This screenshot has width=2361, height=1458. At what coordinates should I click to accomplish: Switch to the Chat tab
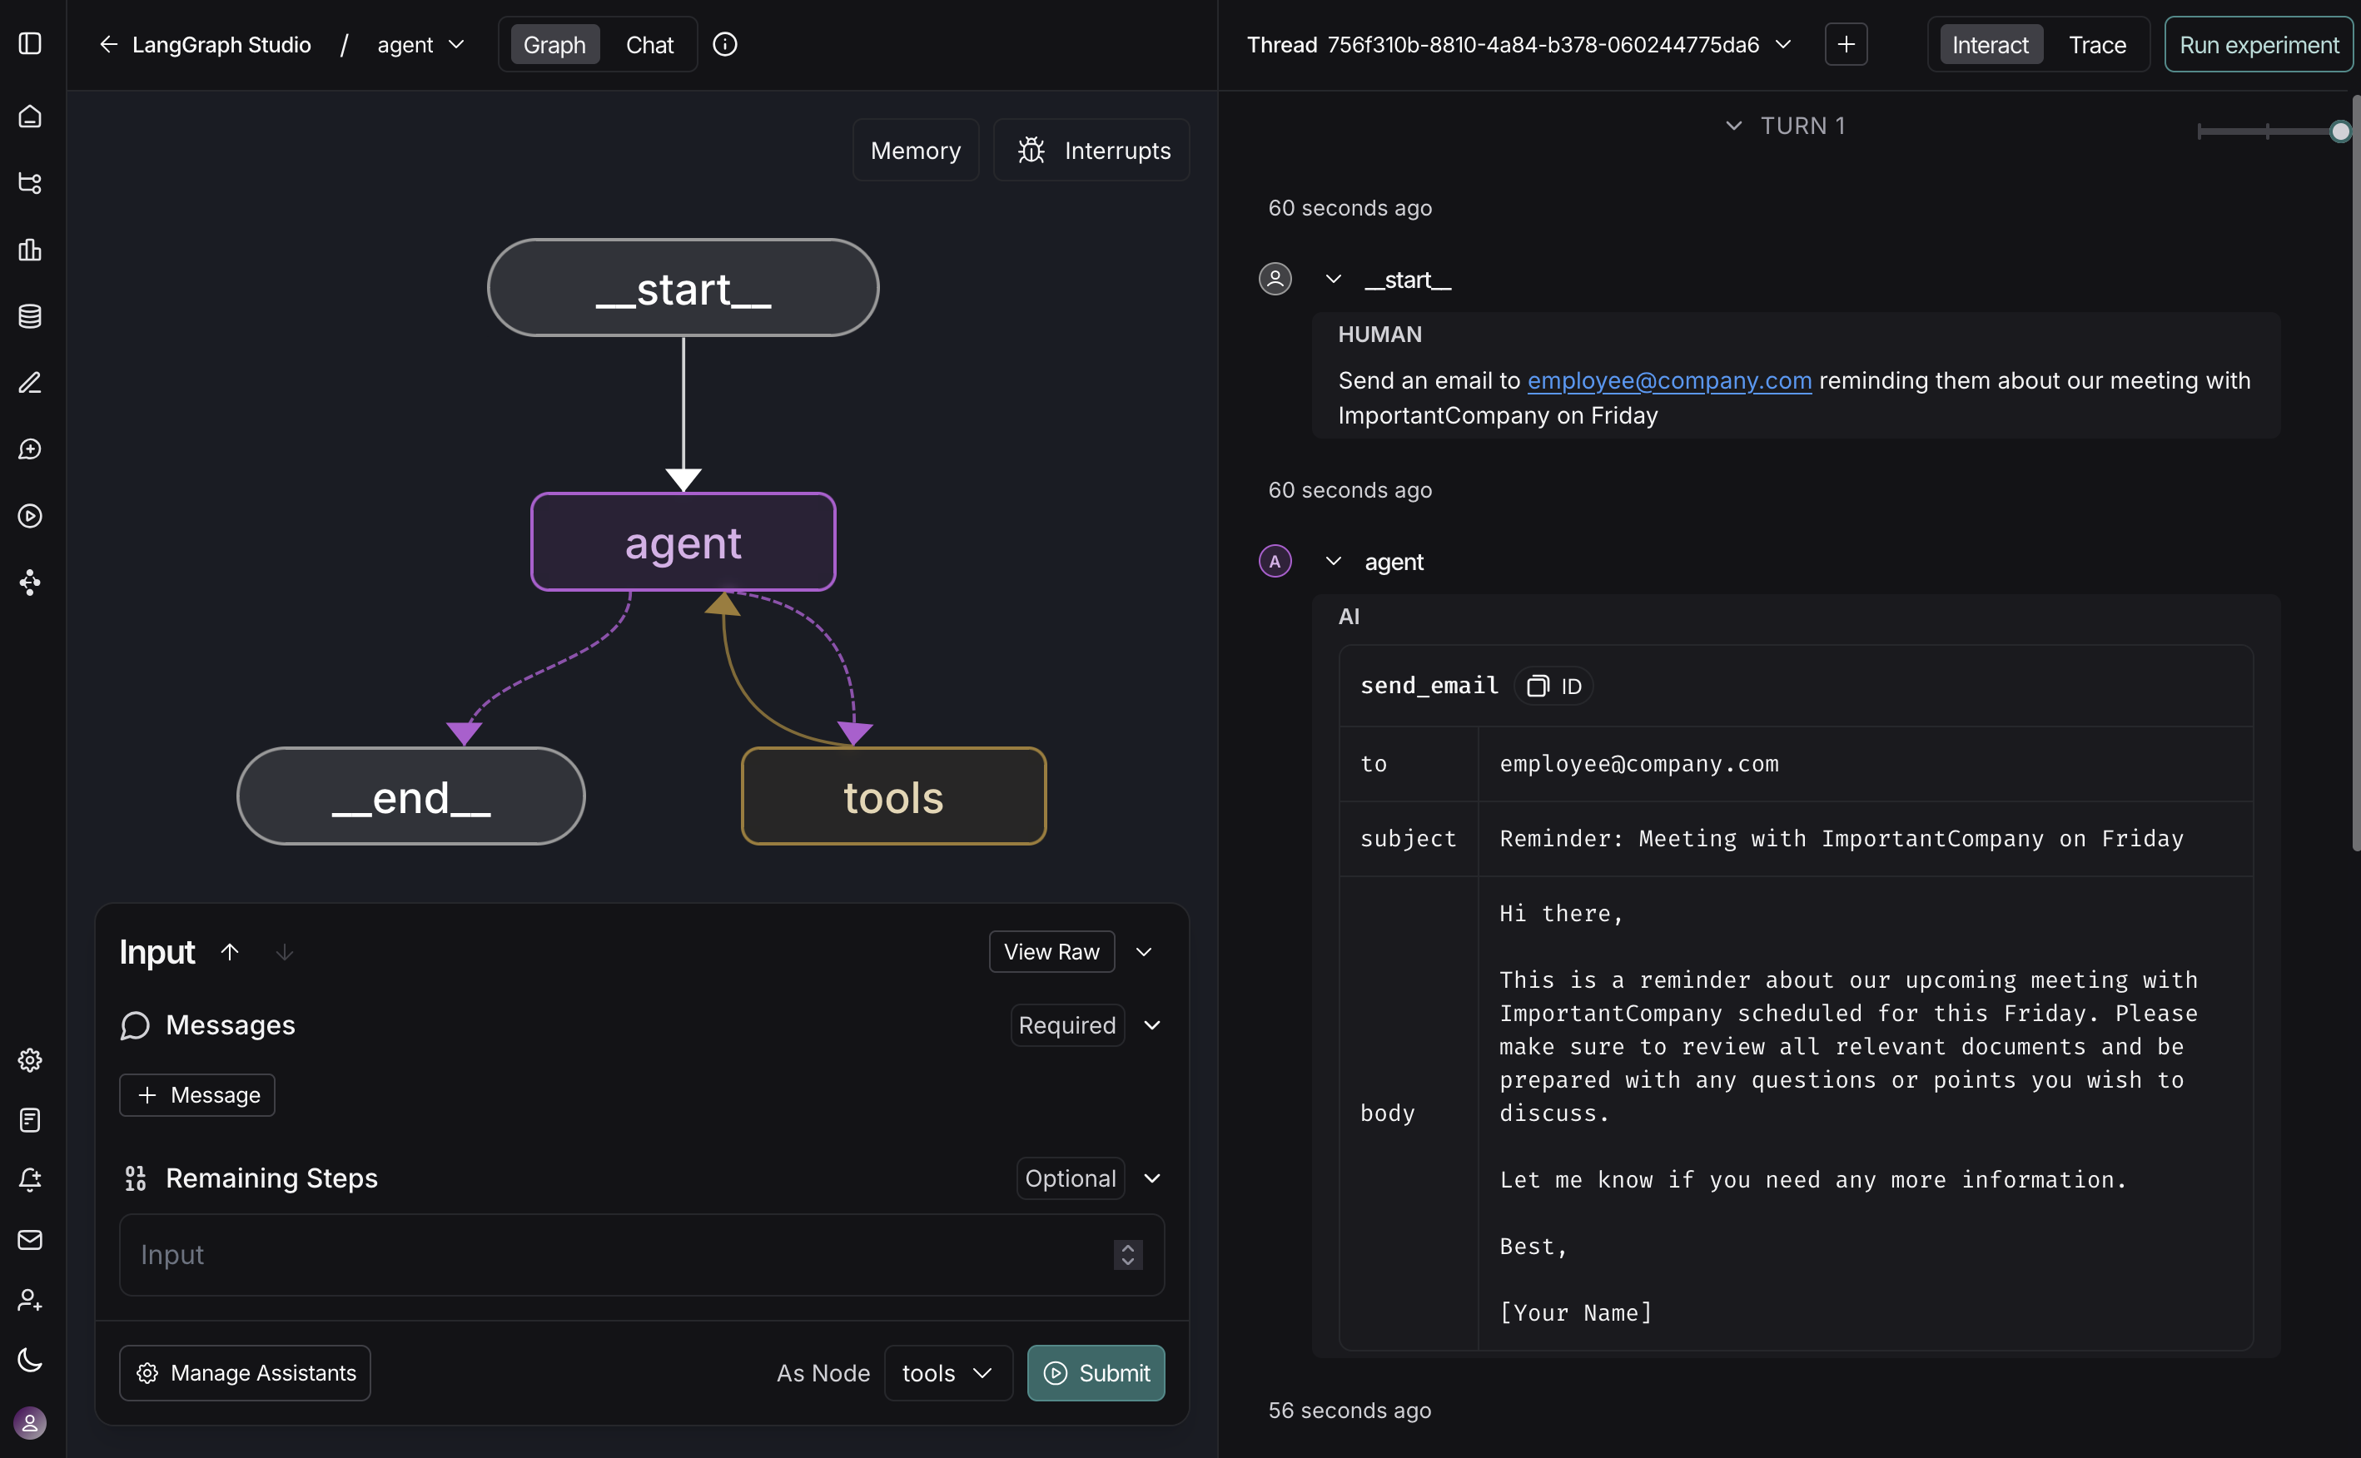click(649, 43)
